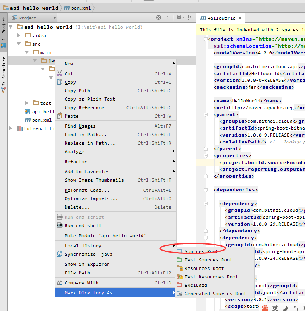
Task: Collapse the api-hello-world root node
Action: pos(11,27)
